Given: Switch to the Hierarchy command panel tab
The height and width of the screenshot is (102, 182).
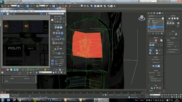Looking at the screenshot, I should coord(154,13).
